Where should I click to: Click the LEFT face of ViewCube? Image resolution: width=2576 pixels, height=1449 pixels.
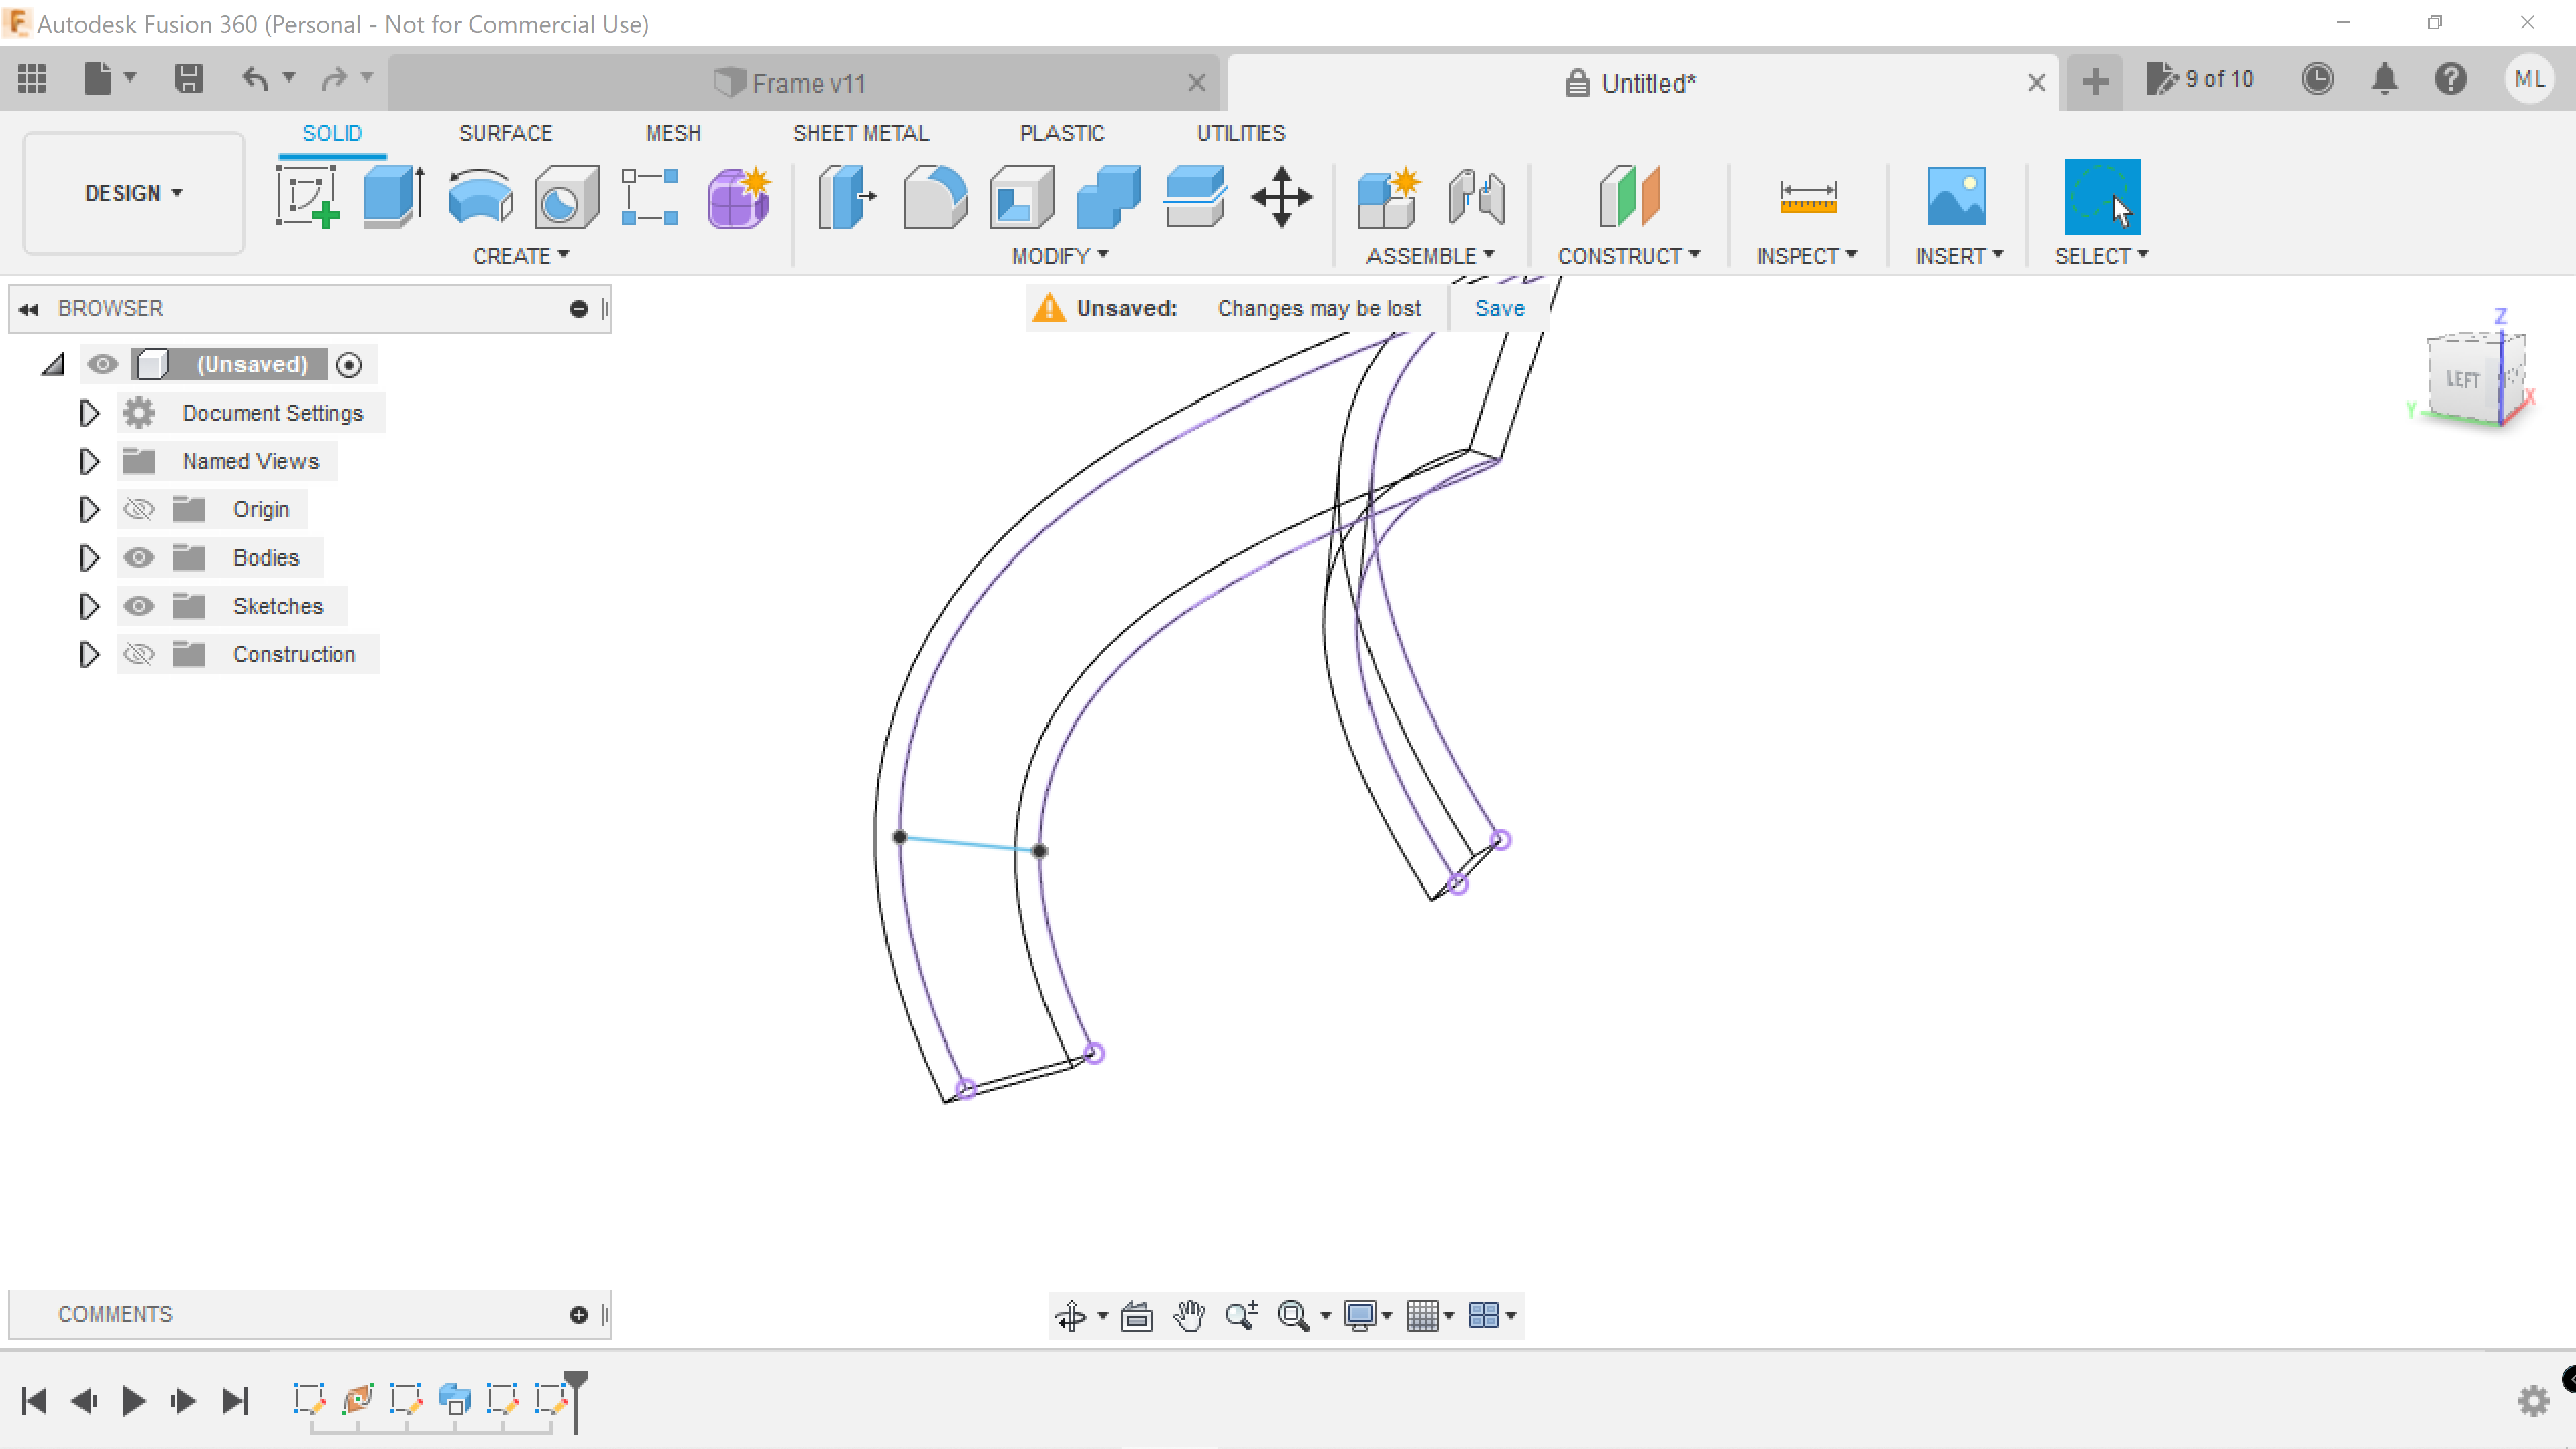click(x=2462, y=380)
